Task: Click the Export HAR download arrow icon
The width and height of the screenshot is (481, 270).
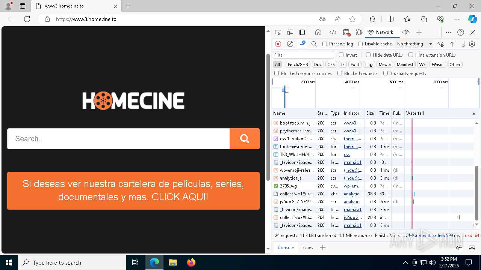Action: (463, 44)
